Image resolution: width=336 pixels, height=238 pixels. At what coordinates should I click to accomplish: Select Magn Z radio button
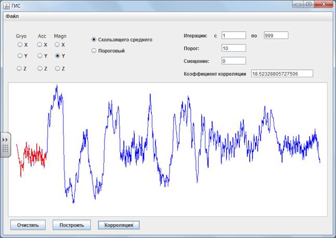click(x=57, y=68)
